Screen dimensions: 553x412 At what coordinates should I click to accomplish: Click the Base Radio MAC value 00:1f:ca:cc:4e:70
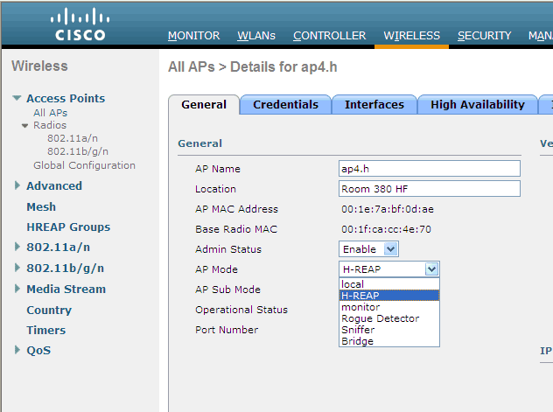click(386, 229)
